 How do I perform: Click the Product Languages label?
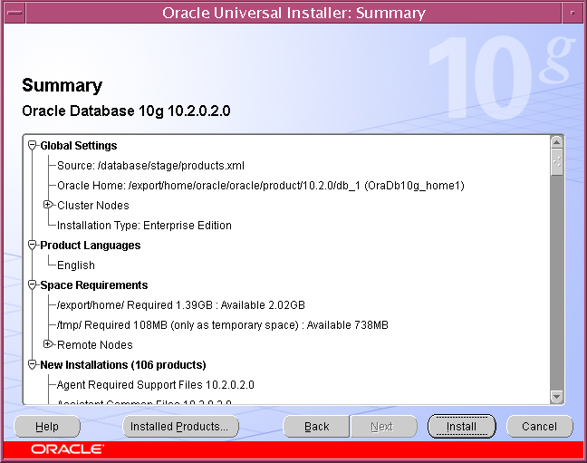tap(91, 245)
